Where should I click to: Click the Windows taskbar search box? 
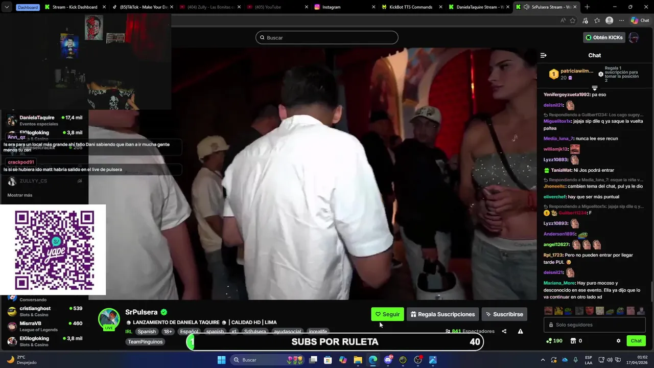267,360
